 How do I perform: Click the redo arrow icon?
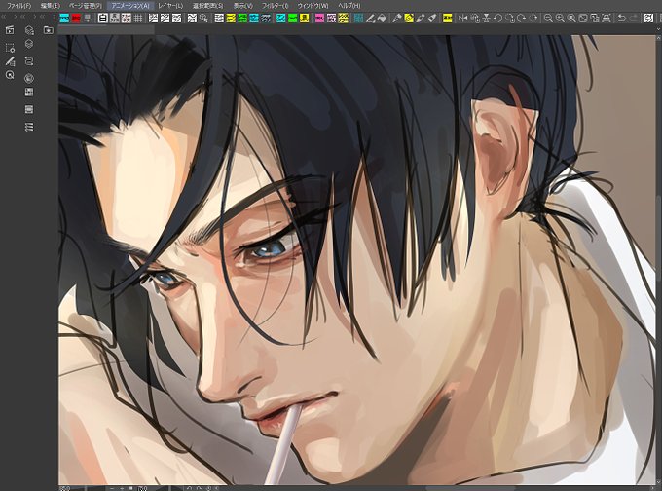(634, 19)
